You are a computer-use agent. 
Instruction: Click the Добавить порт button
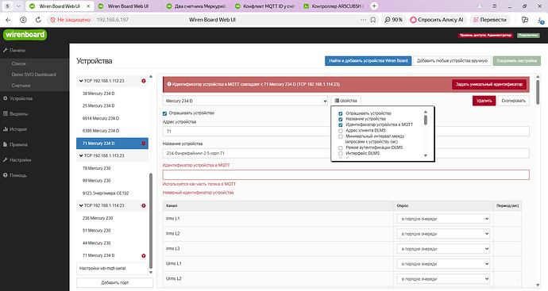click(x=114, y=282)
